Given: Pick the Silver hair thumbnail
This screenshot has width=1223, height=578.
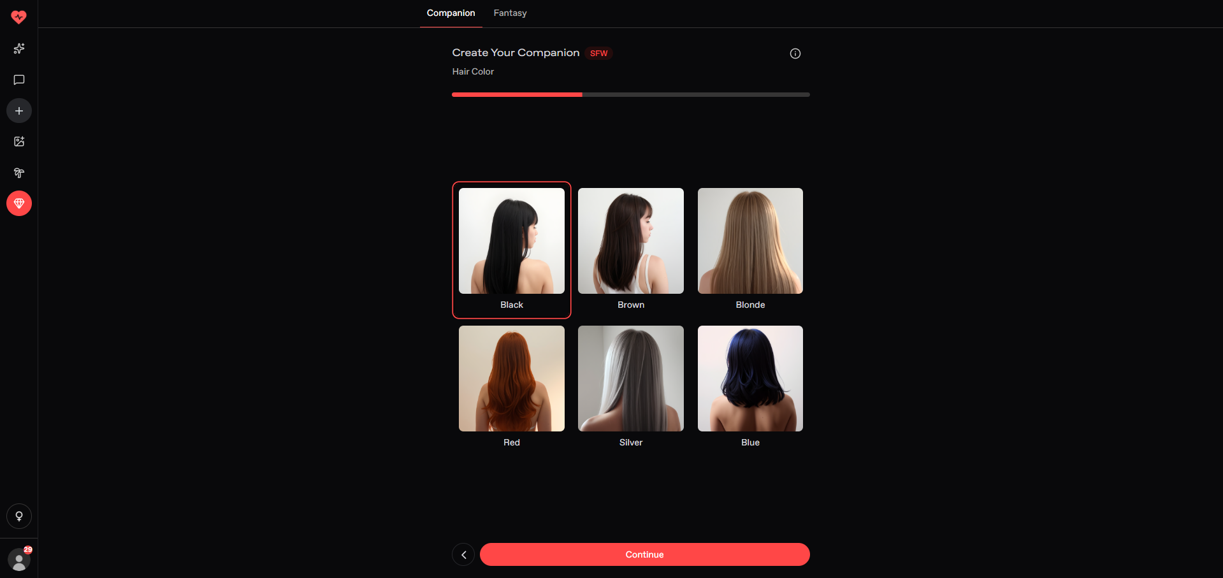Looking at the screenshot, I should (630, 379).
